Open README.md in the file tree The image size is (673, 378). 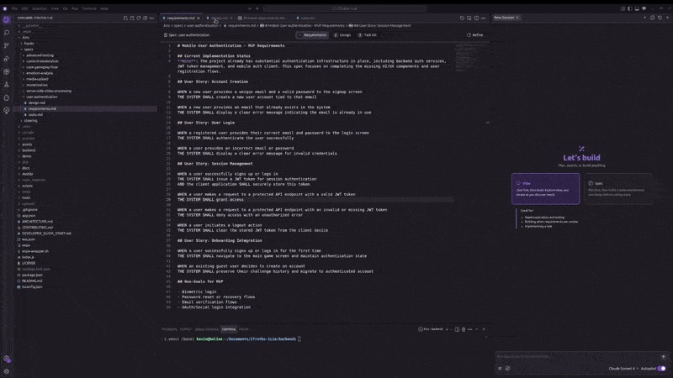pyautogui.click(x=32, y=281)
